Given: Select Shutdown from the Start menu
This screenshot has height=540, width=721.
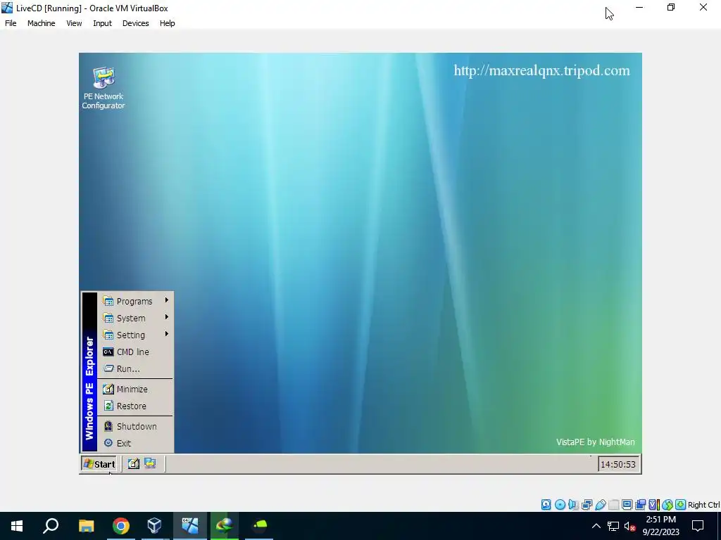Looking at the screenshot, I should [136, 426].
